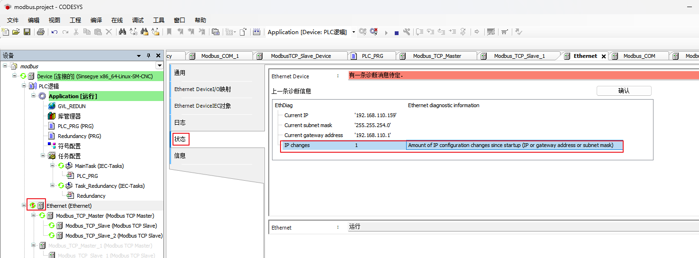Viewport: 699px width, 258px height.
Task: Click the 确认 button
Action: click(x=624, y=91)
